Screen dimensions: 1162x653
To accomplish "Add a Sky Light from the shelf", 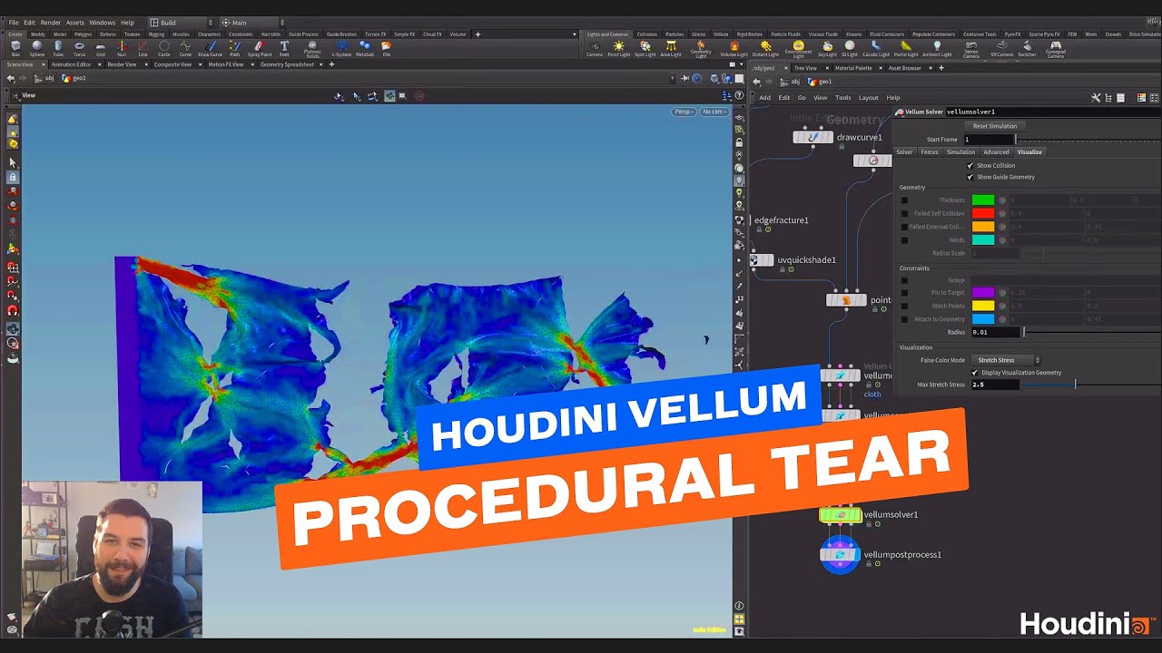I will tap(828, 48).
